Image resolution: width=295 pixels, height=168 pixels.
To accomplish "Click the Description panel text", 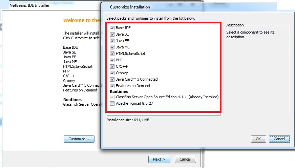I will pyautogui.click(x=250, y=35).
